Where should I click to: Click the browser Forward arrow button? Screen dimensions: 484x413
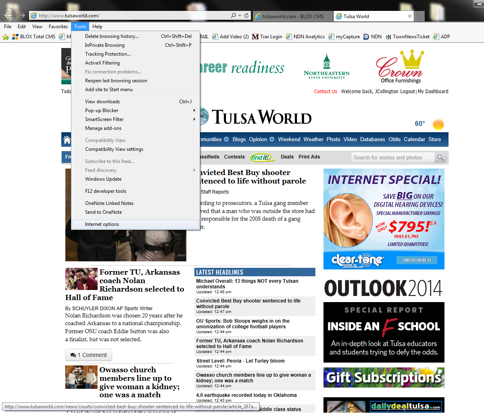tap(22, 15)
